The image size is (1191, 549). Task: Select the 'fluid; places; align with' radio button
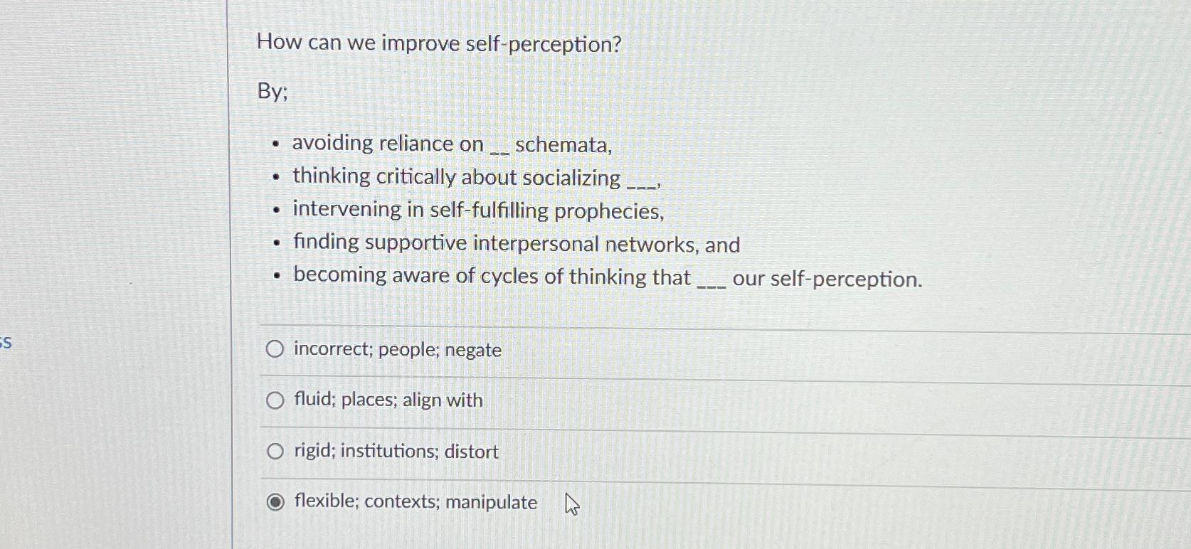pos(274,400)
